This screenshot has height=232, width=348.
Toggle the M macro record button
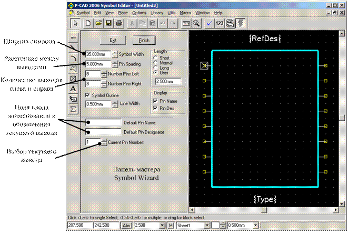[171, 225]
